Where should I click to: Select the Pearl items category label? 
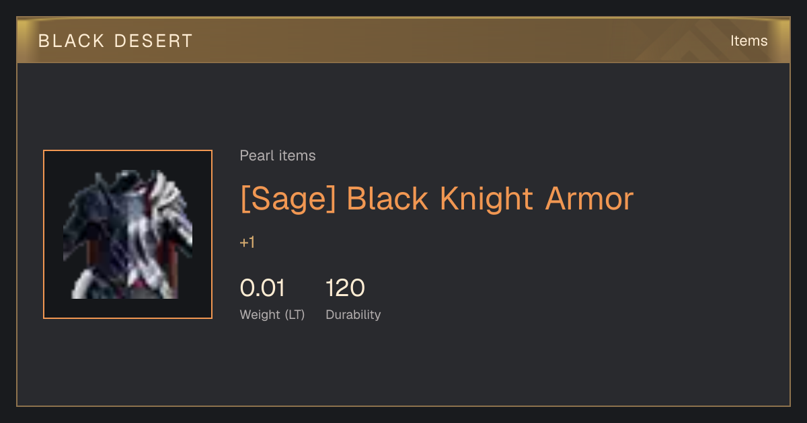pyautogui.click(x=278, y=156)
